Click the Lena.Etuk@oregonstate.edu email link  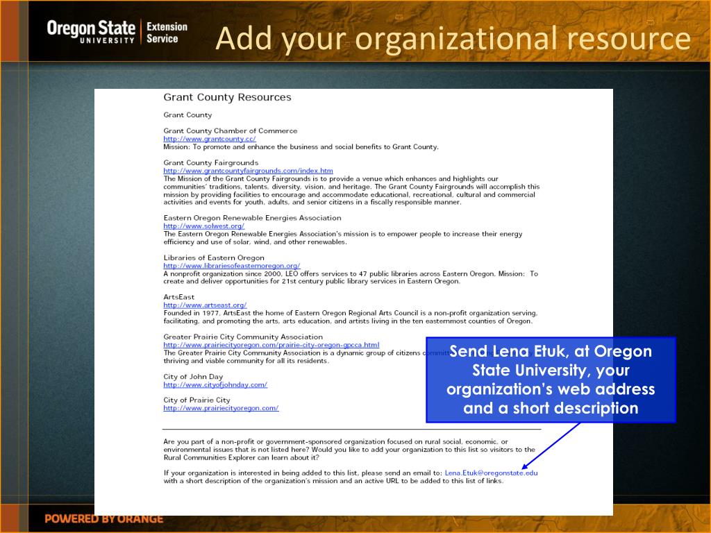coord(491,473)
